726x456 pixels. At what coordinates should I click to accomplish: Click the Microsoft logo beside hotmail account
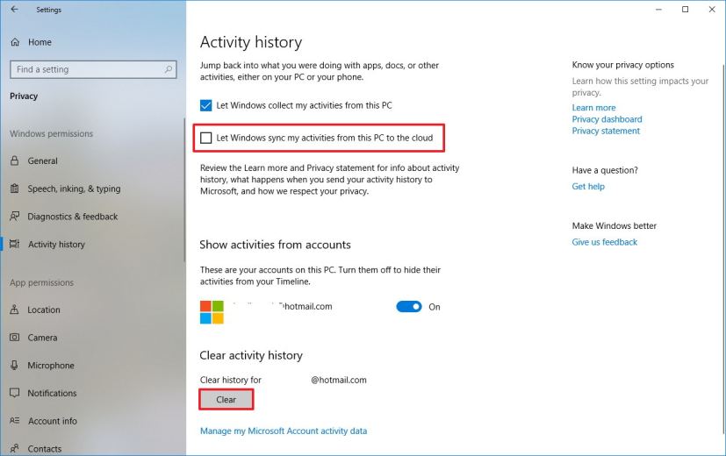coord(212,311)
